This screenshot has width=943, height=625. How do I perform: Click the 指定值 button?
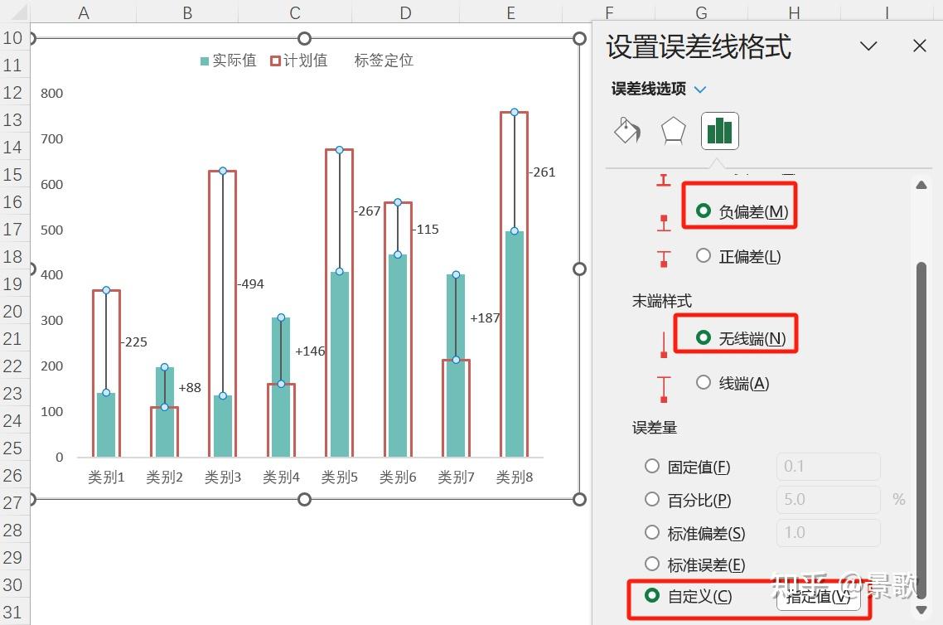tap(818, 596)
